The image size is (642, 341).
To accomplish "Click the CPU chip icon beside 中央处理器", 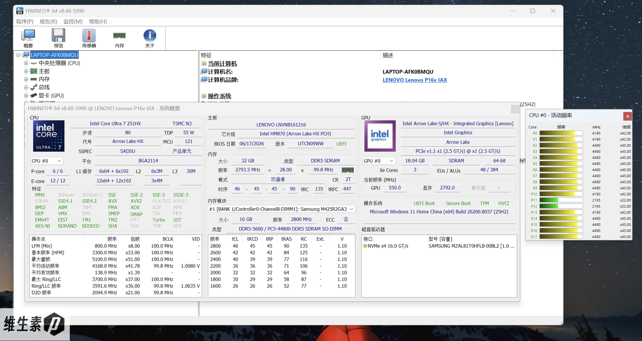I will 34,63.
